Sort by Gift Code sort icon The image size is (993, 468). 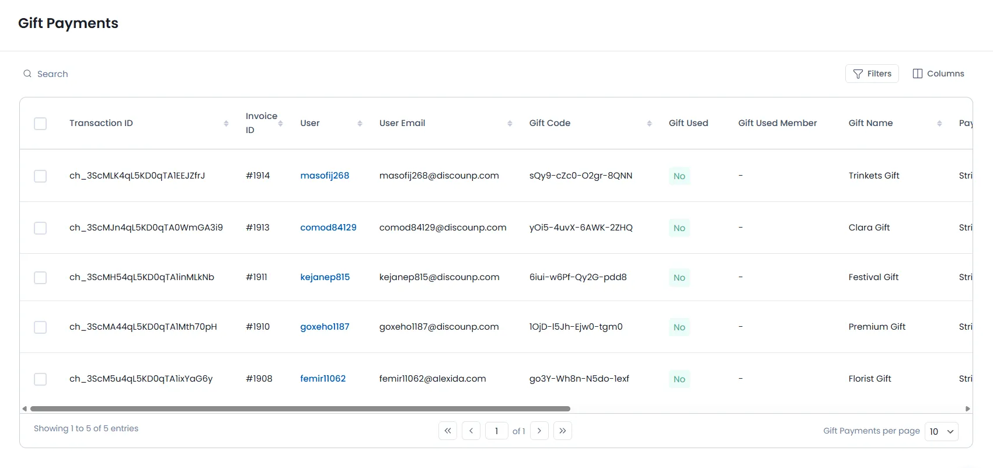pos(649,124)
